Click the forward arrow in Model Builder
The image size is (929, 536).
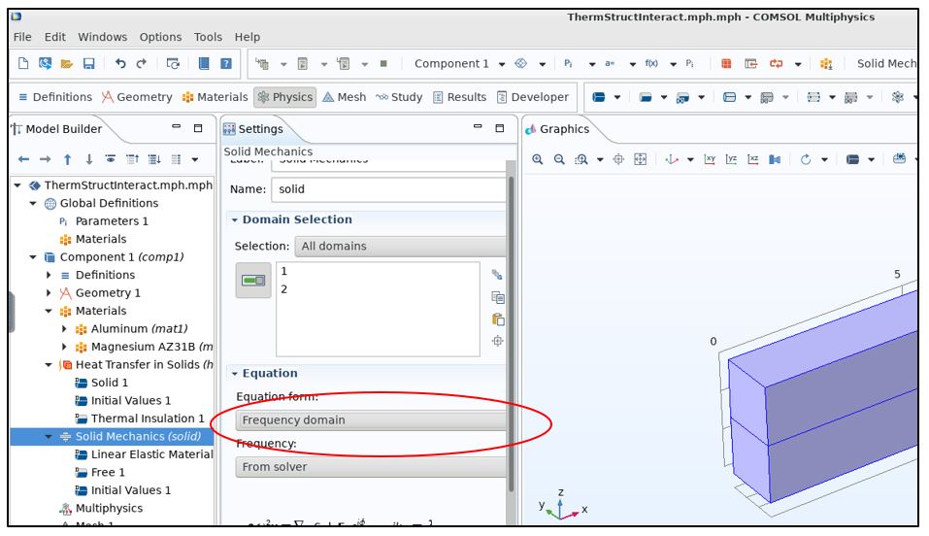pos(45,159)
